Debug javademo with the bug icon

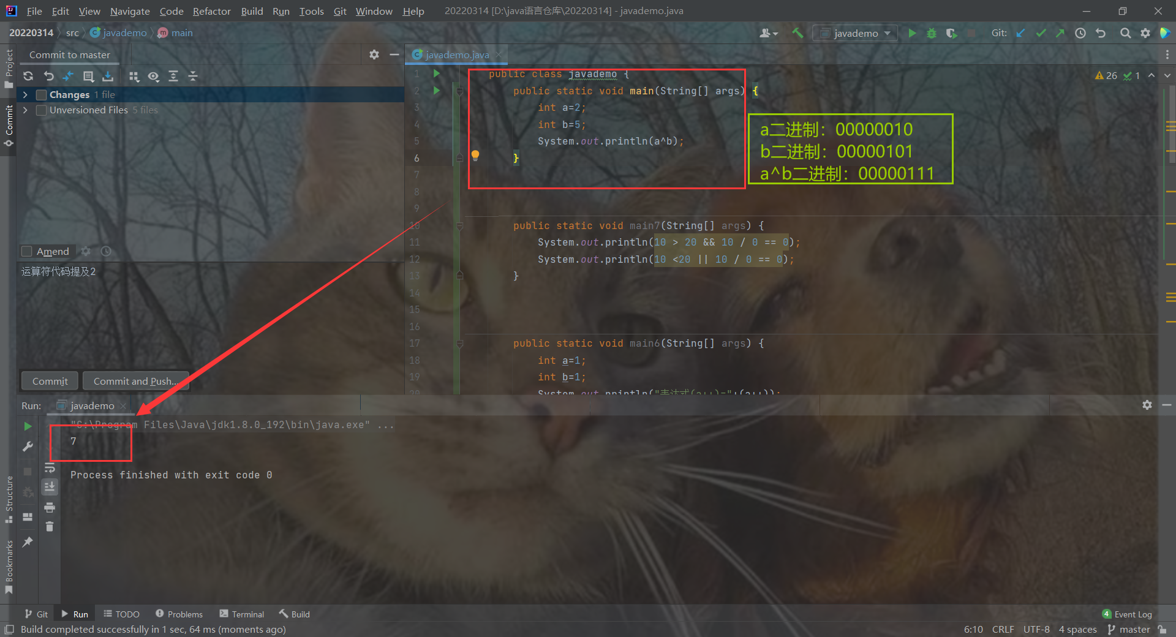point(932,33)
